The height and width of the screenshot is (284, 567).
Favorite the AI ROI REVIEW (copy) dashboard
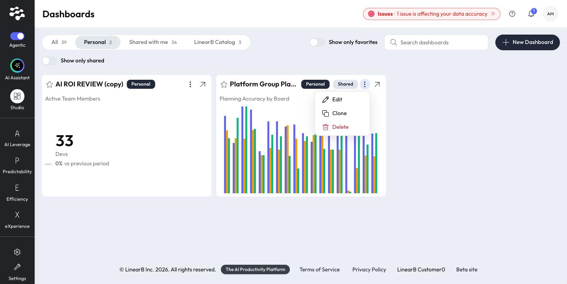pyautogui.click(x=50, y=84)
